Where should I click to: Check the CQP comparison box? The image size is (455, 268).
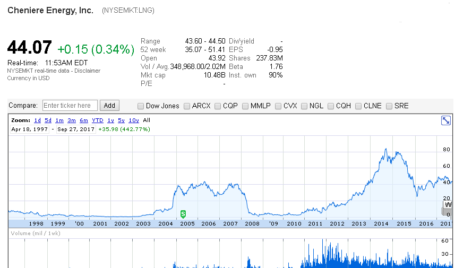pos(218,106)
